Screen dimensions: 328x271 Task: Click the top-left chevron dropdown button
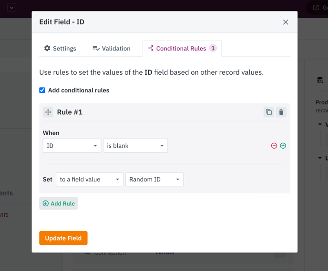point(12,8)
